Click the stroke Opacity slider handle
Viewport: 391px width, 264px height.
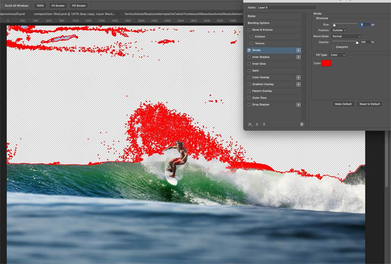pyautogui.click(x=357, y=43)
